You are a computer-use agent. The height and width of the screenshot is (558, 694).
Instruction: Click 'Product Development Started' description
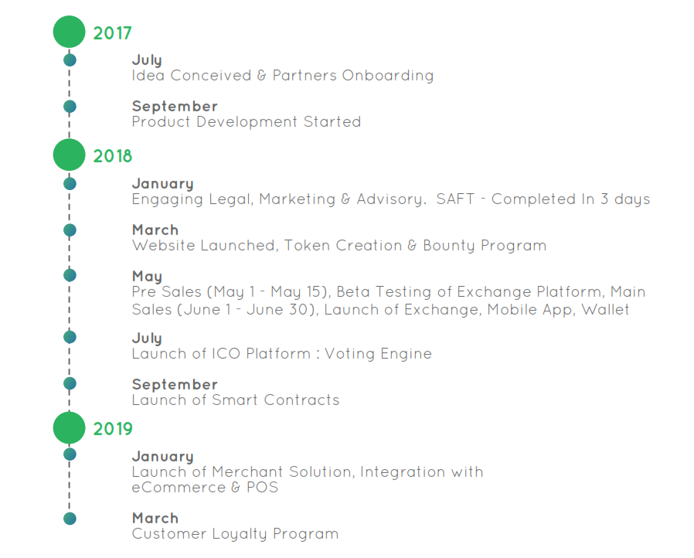point(247,121)
